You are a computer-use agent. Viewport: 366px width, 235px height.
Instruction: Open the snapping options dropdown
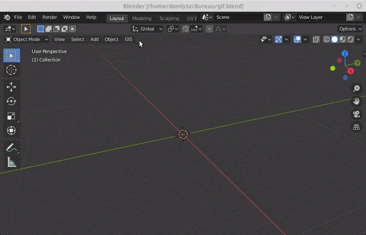pos(196,29)
